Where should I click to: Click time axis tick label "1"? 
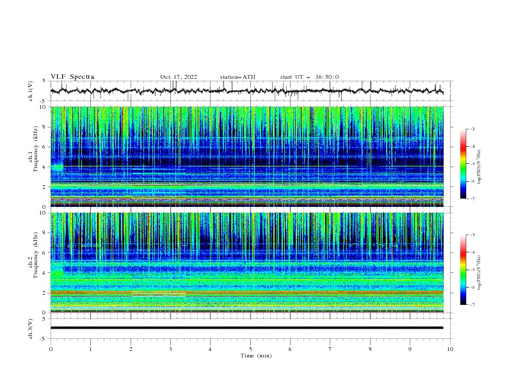90,349
